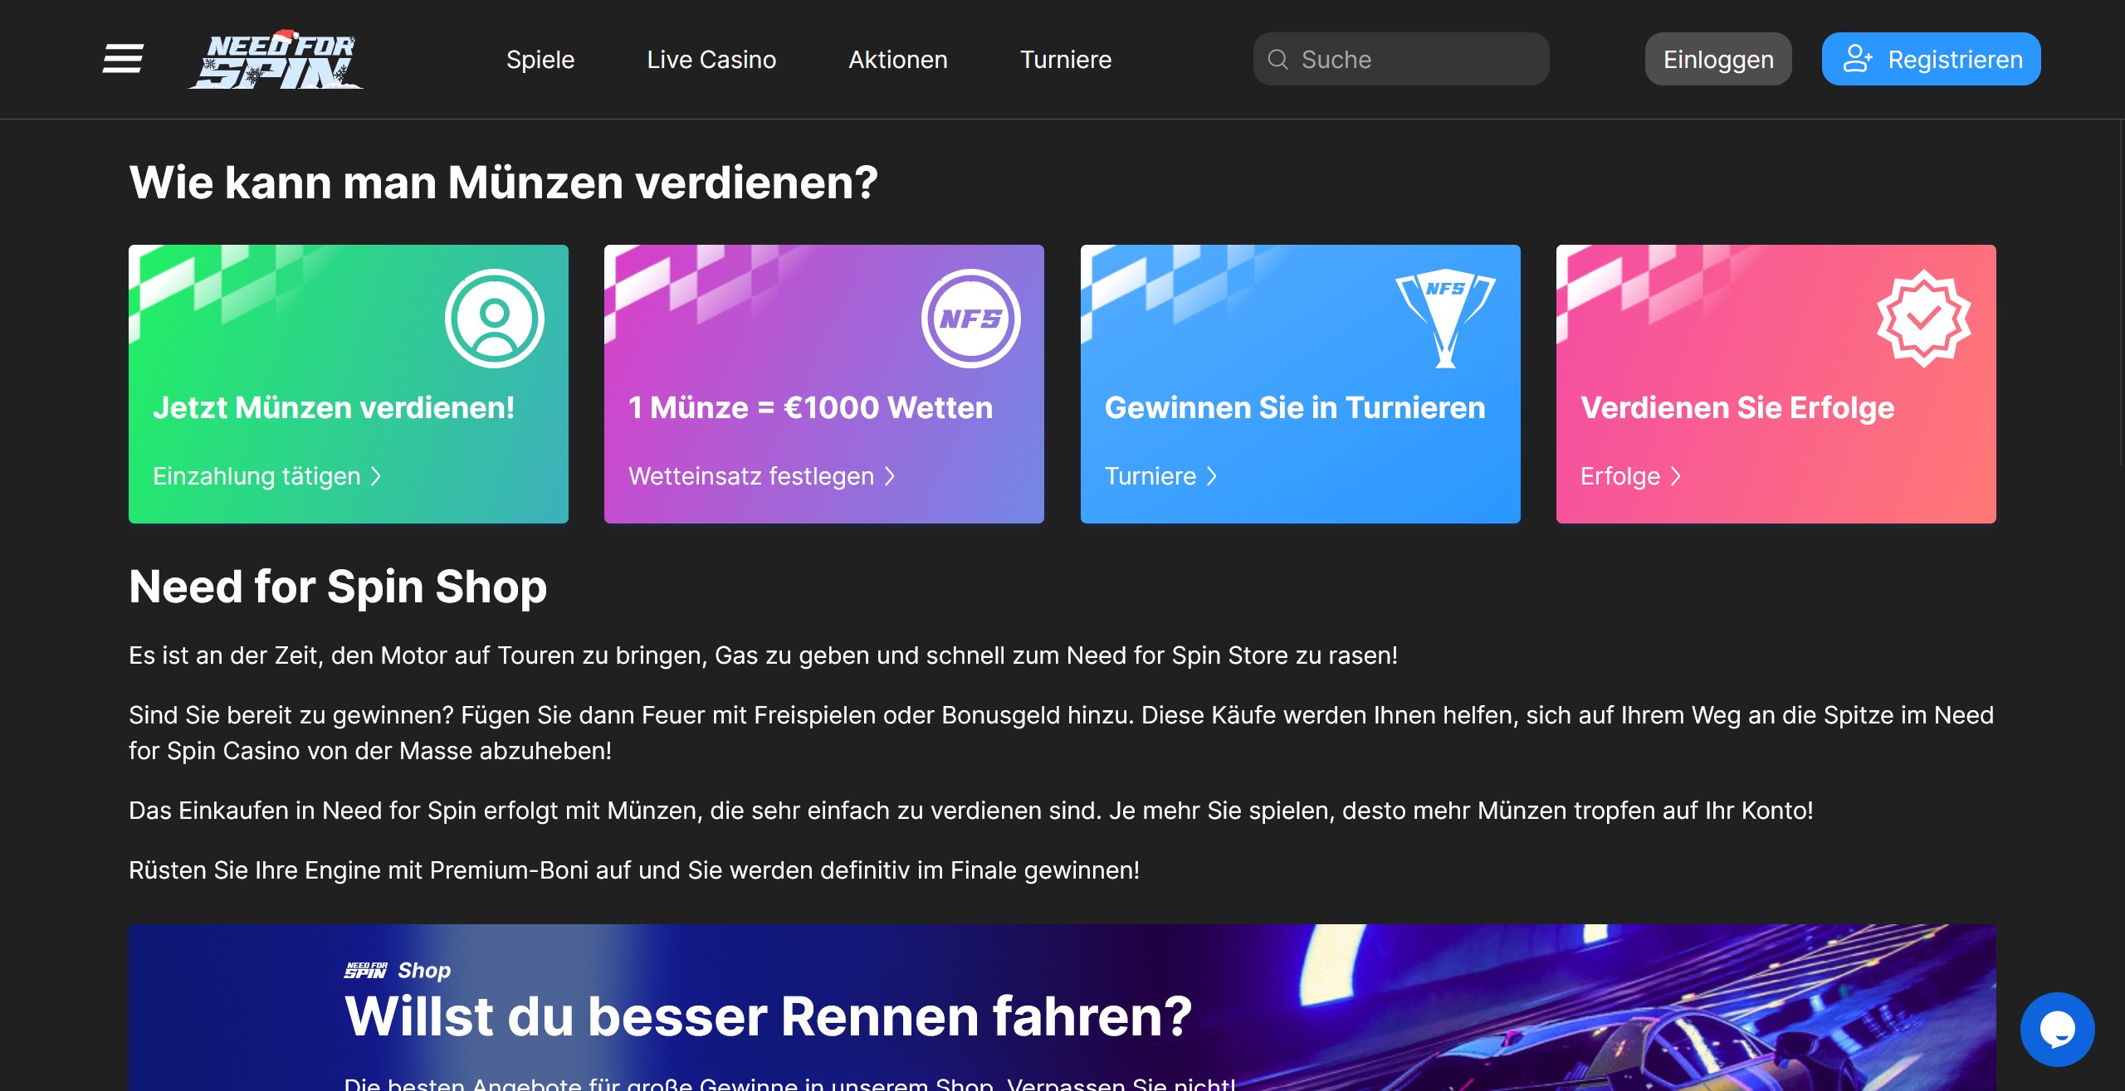Open the Aktionen page
Viewport: 2125px width, 1091px height.
click(x=898, y=60)
